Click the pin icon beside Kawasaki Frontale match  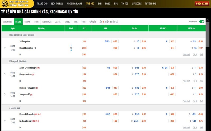tap(4, 121)
